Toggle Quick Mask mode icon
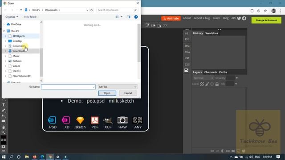Viewport: 285px width, 160px height. (4, 147)
